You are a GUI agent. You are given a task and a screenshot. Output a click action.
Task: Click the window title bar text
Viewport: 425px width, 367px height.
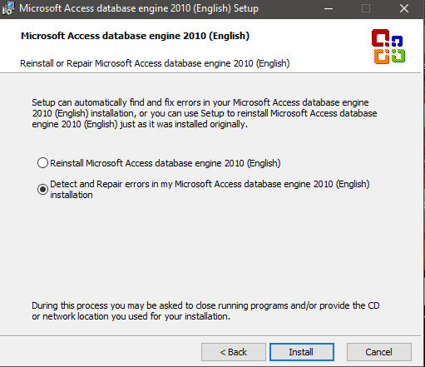[139, 8]
